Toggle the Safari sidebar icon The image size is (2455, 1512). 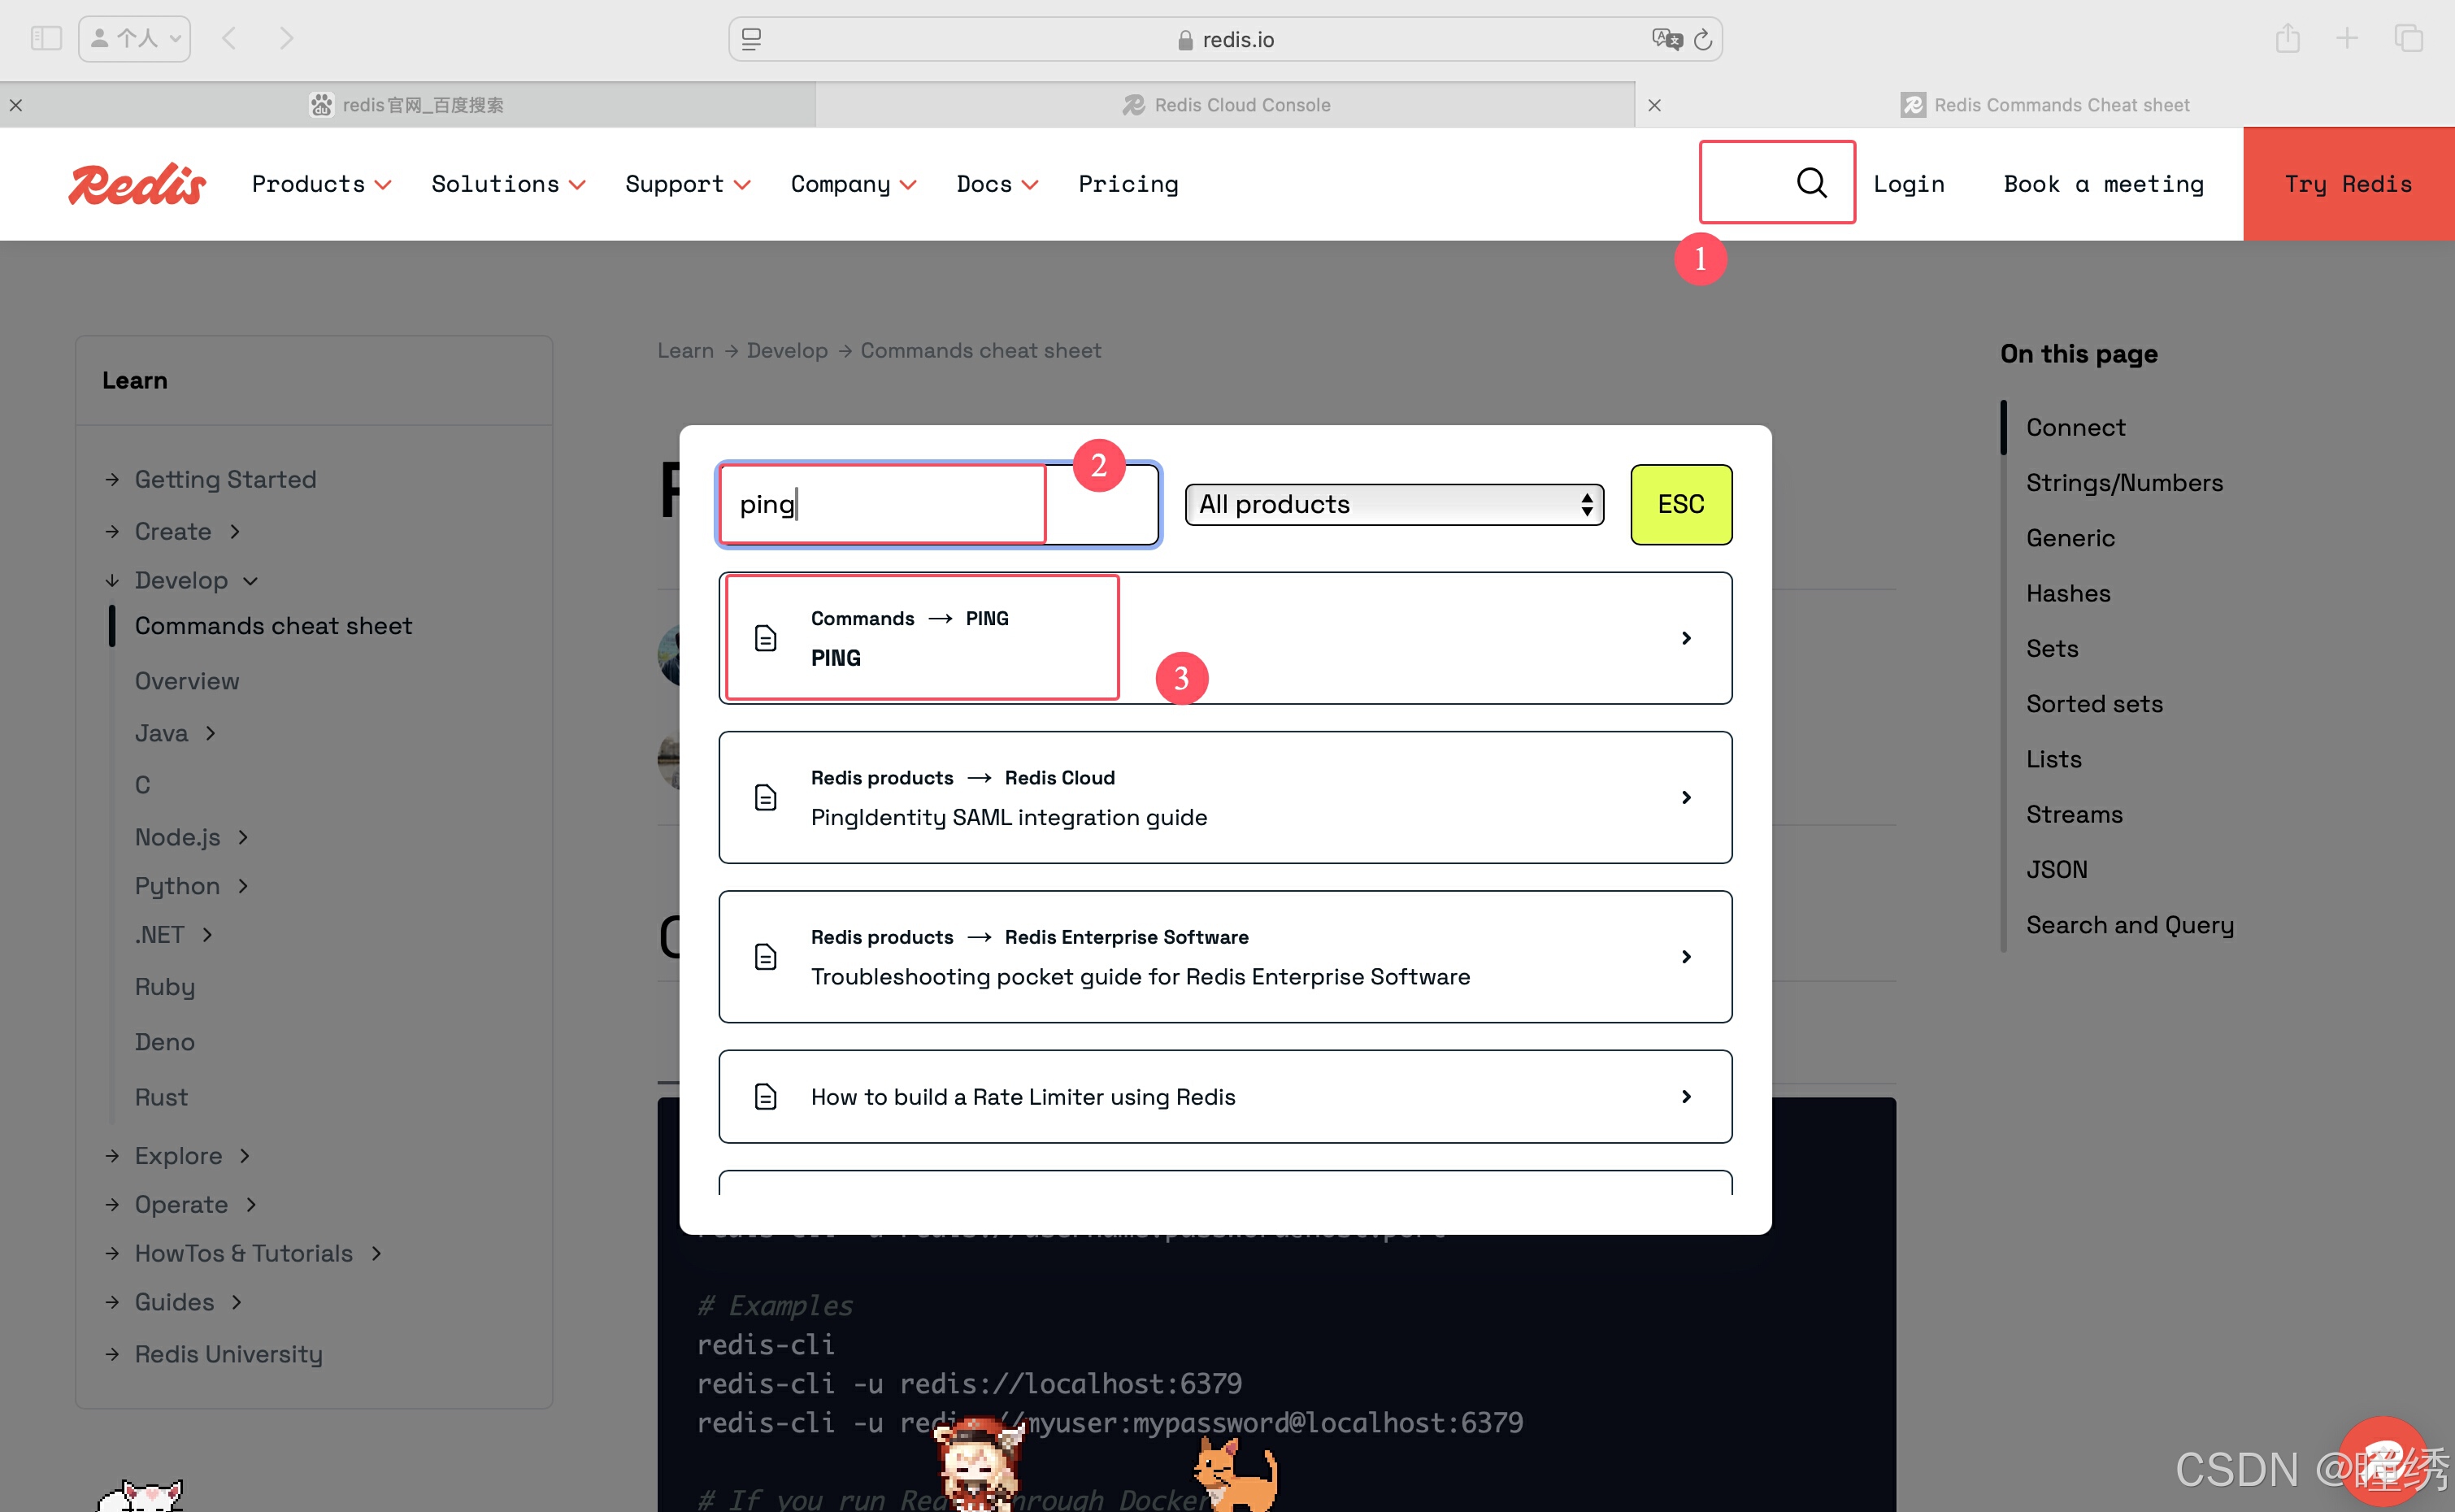[46, 38]
